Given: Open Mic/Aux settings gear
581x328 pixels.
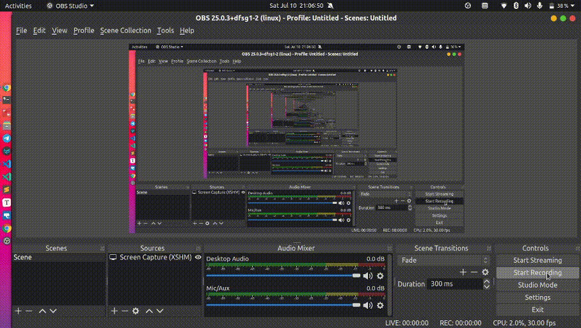Looking at the screenshot, I should pyautogui.click(x=380, y=305).
